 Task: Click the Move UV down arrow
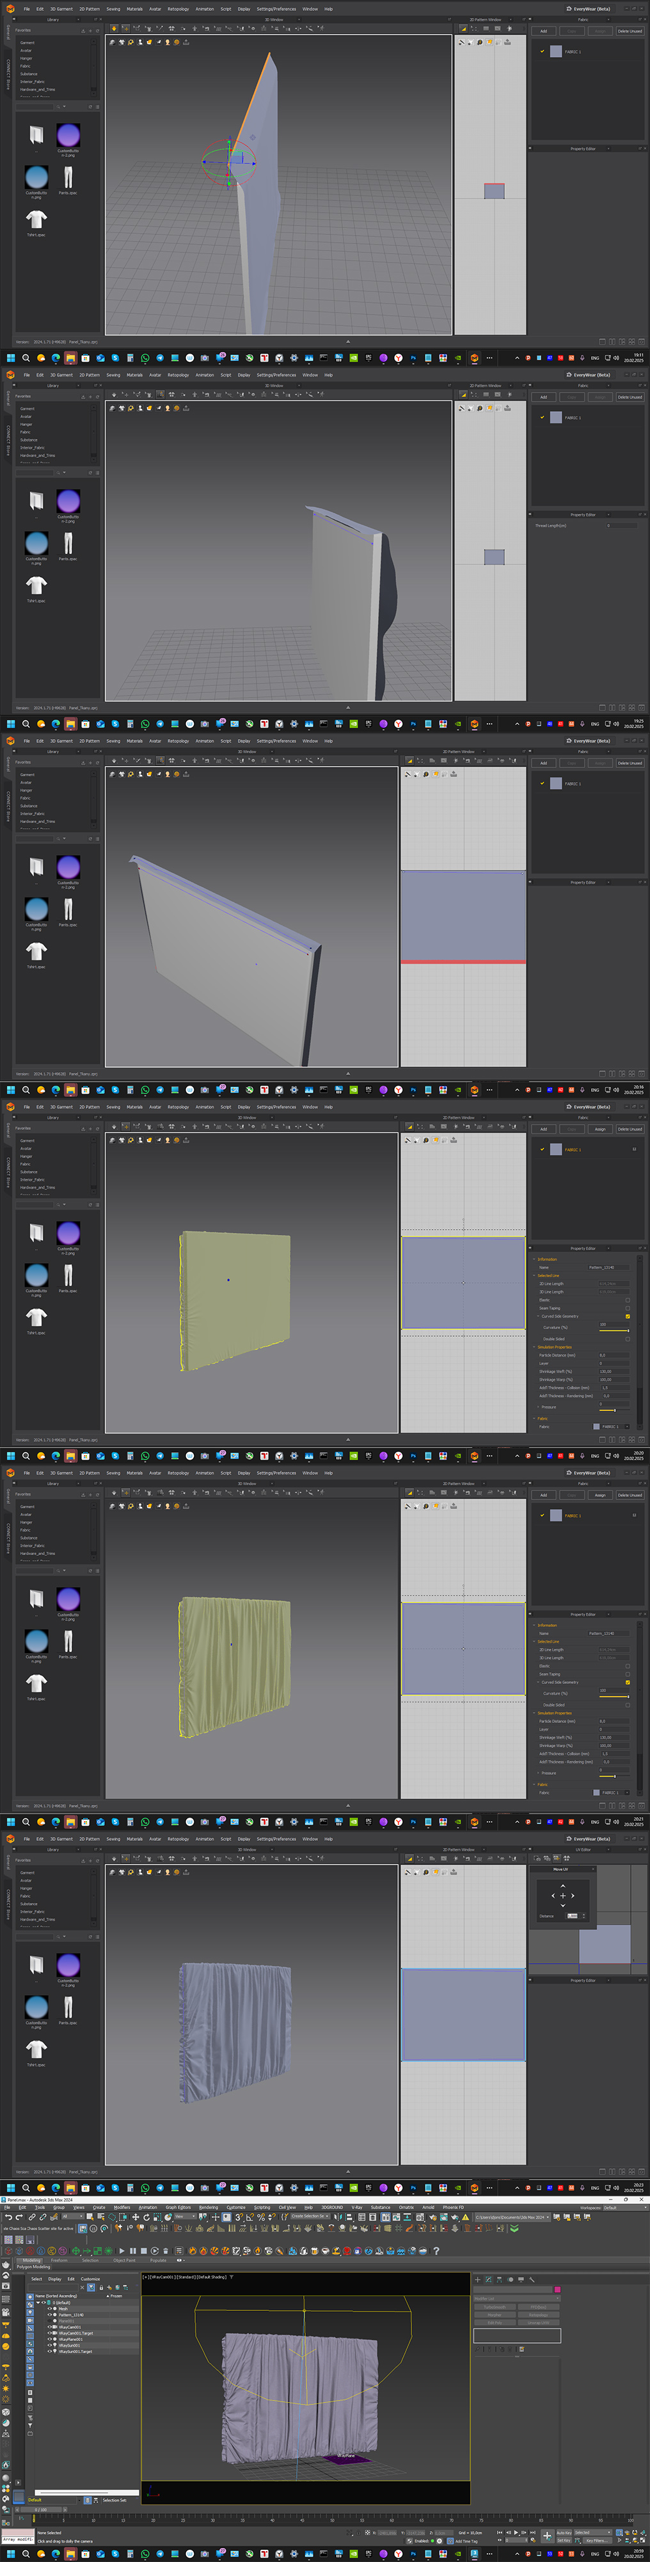(x=564, y=1905)
